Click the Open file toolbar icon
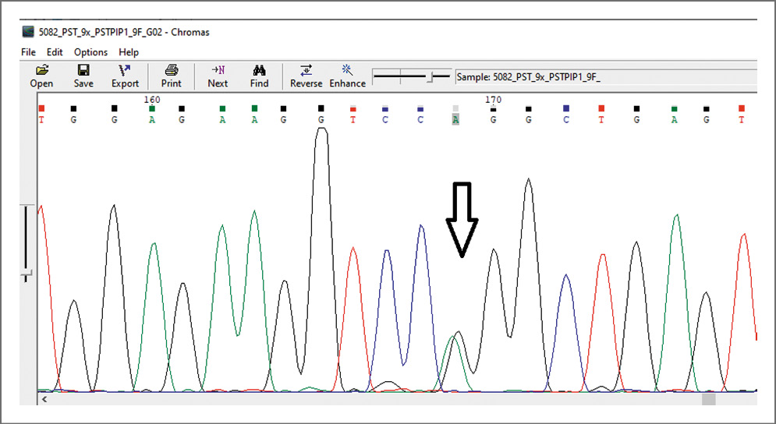The height and width of the screenshot is (424, 776). coord(41,76)
